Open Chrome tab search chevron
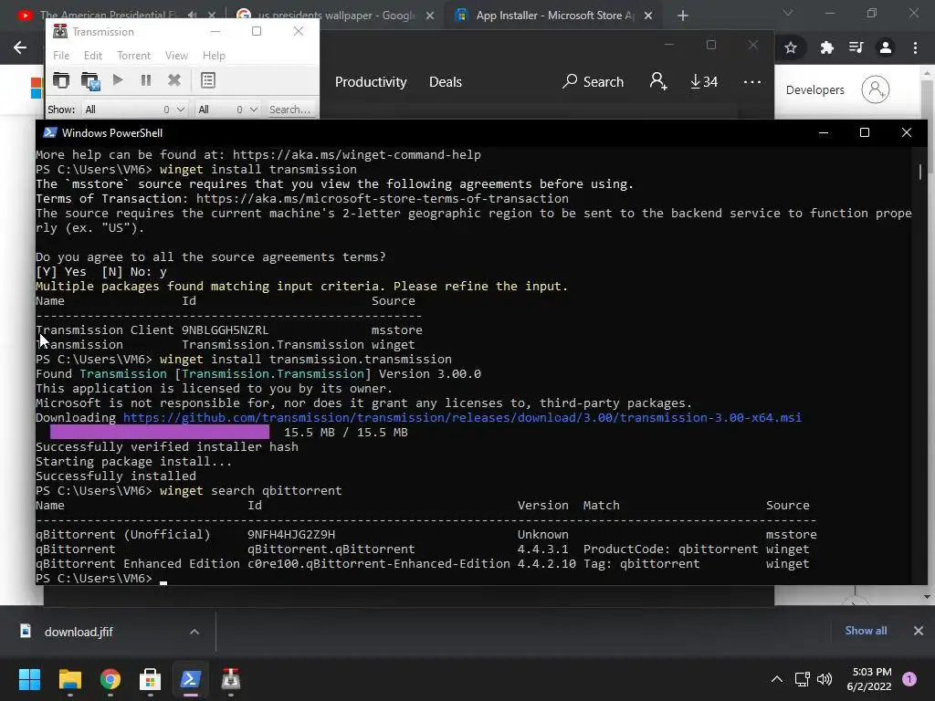 [788, 13]
